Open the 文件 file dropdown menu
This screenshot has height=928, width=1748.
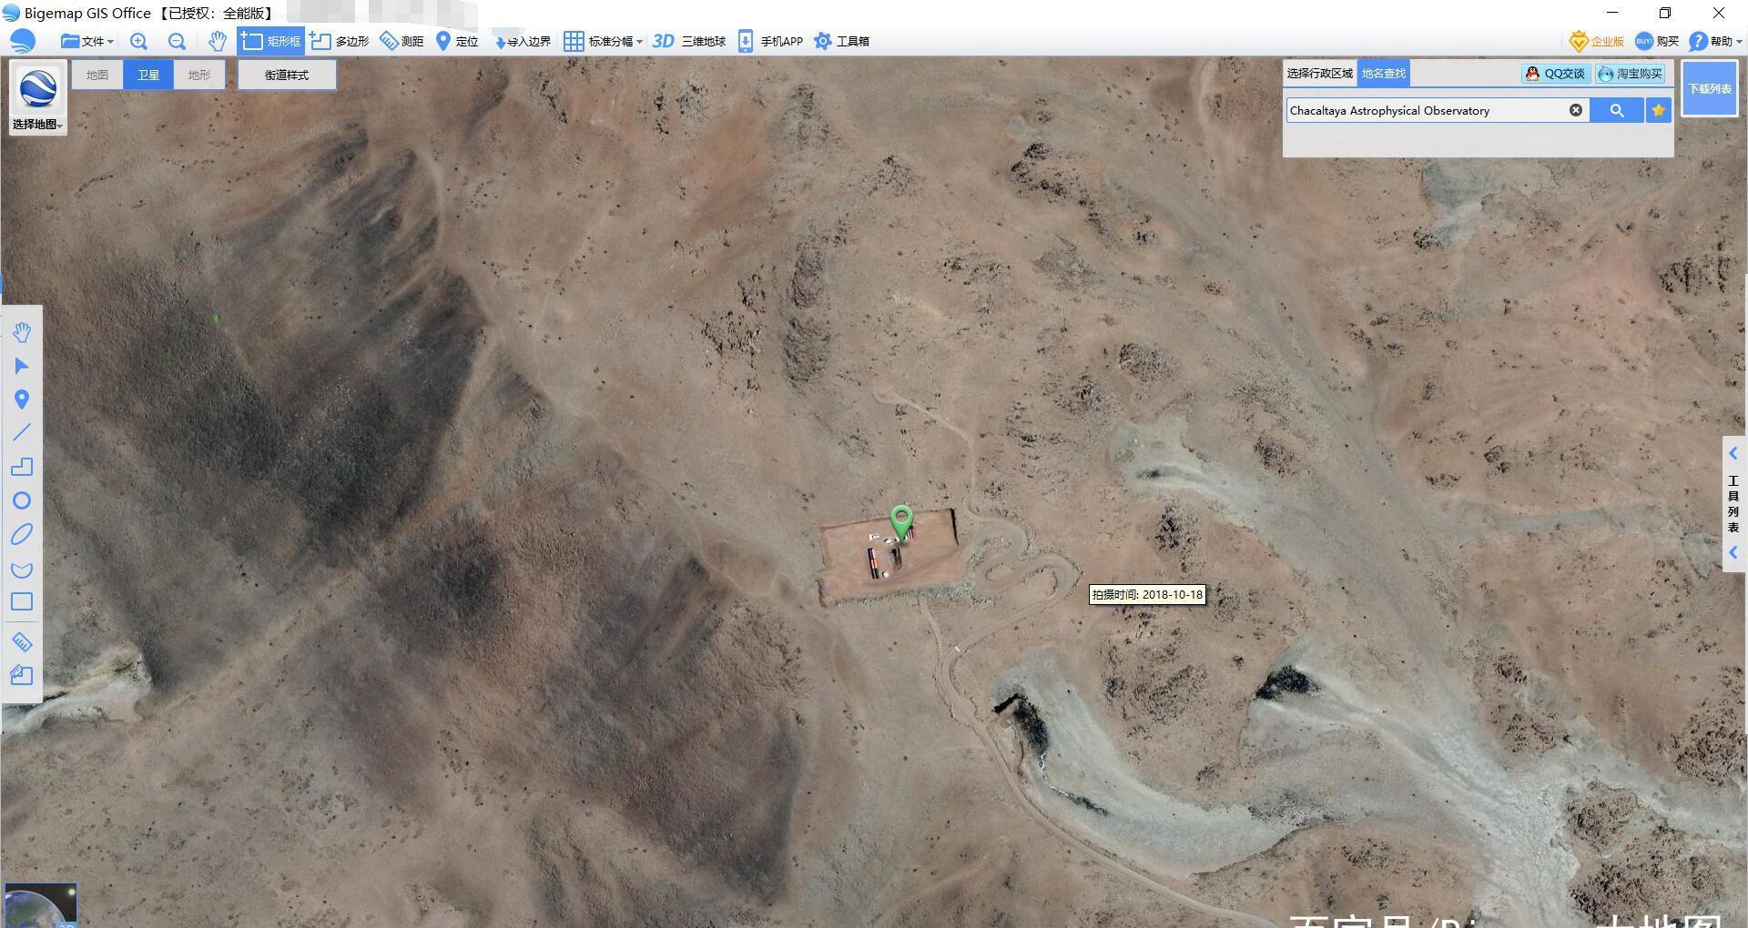(87, 41)
